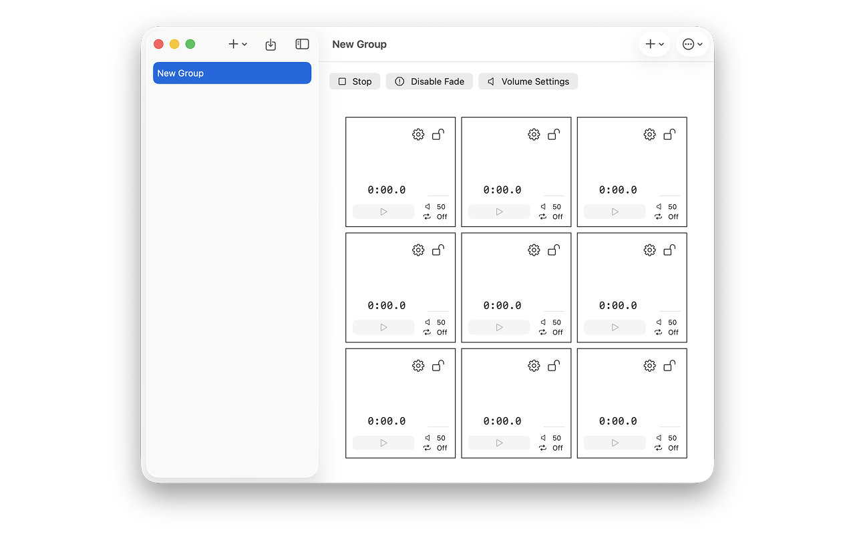
Task: Toggle sidebar visibility icon
Action: (302, 44)
